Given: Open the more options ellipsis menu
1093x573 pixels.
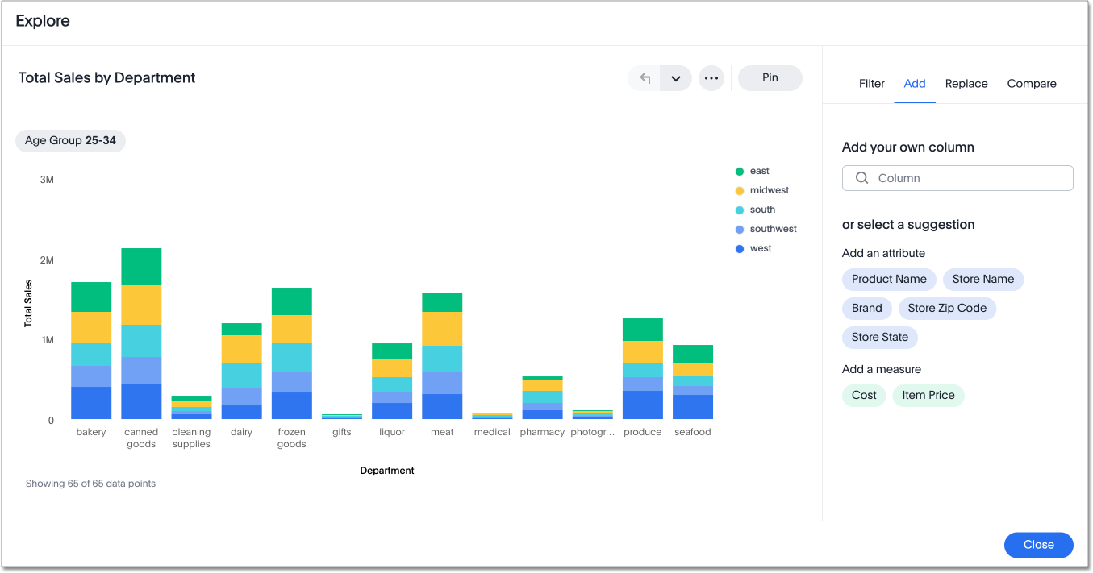Looking at the screenshot, I should [711, 78].
